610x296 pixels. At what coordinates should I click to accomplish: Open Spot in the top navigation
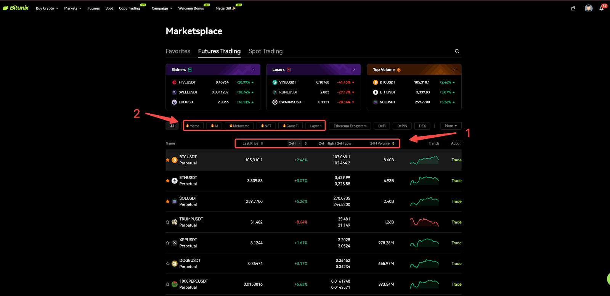click(109, 8)
